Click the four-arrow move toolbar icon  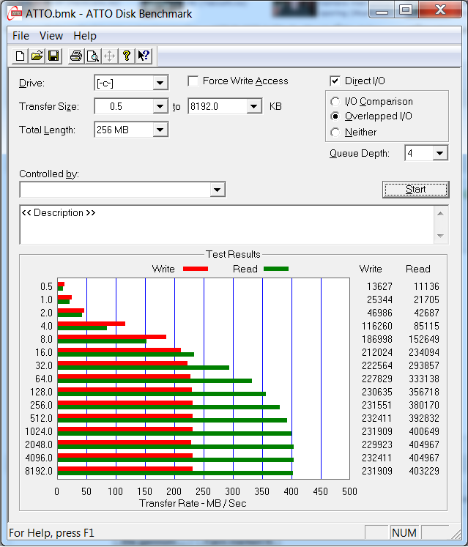[110, 56]
